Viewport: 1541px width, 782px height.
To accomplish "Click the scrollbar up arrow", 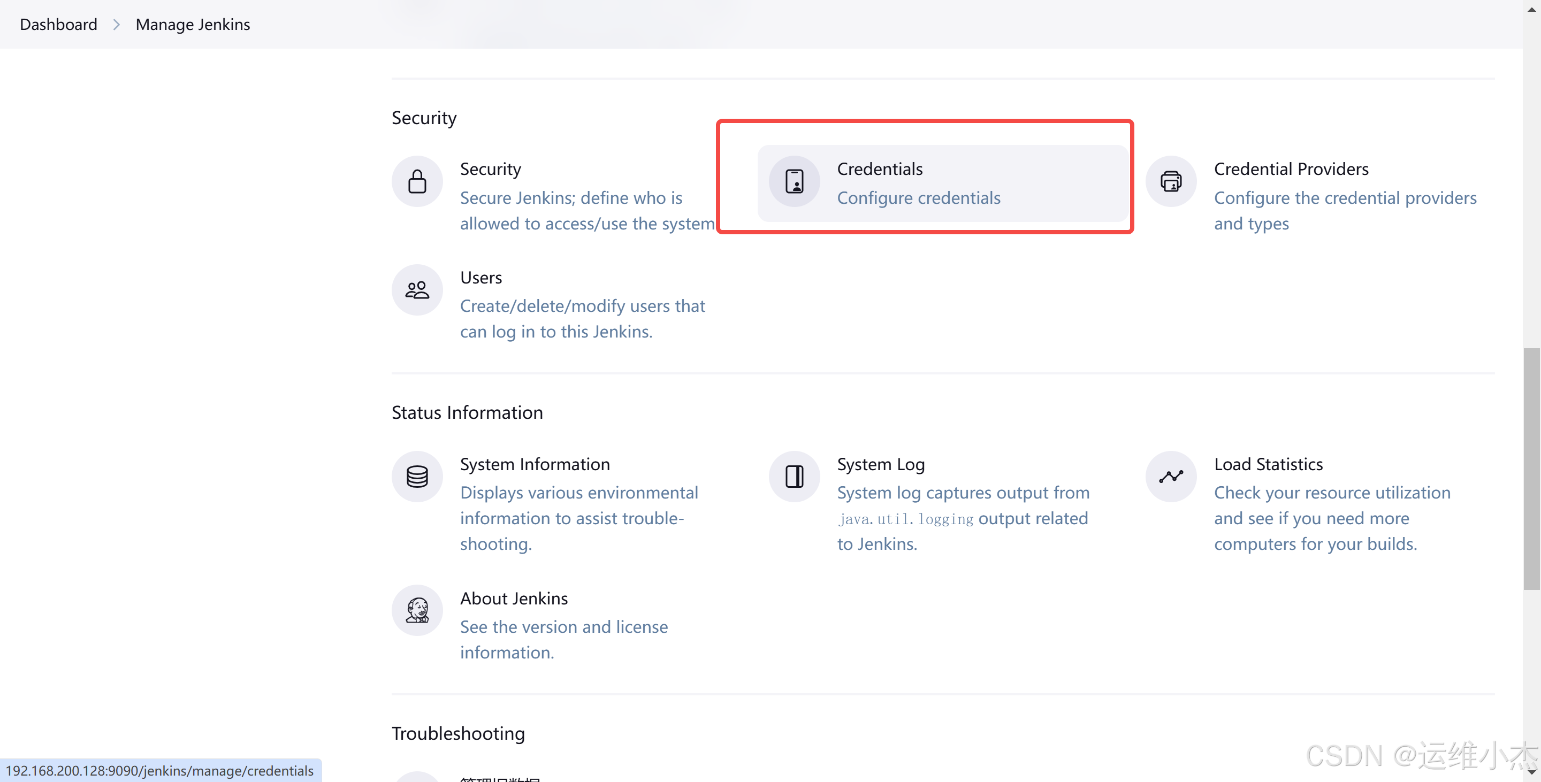I will pos(1531,9).
